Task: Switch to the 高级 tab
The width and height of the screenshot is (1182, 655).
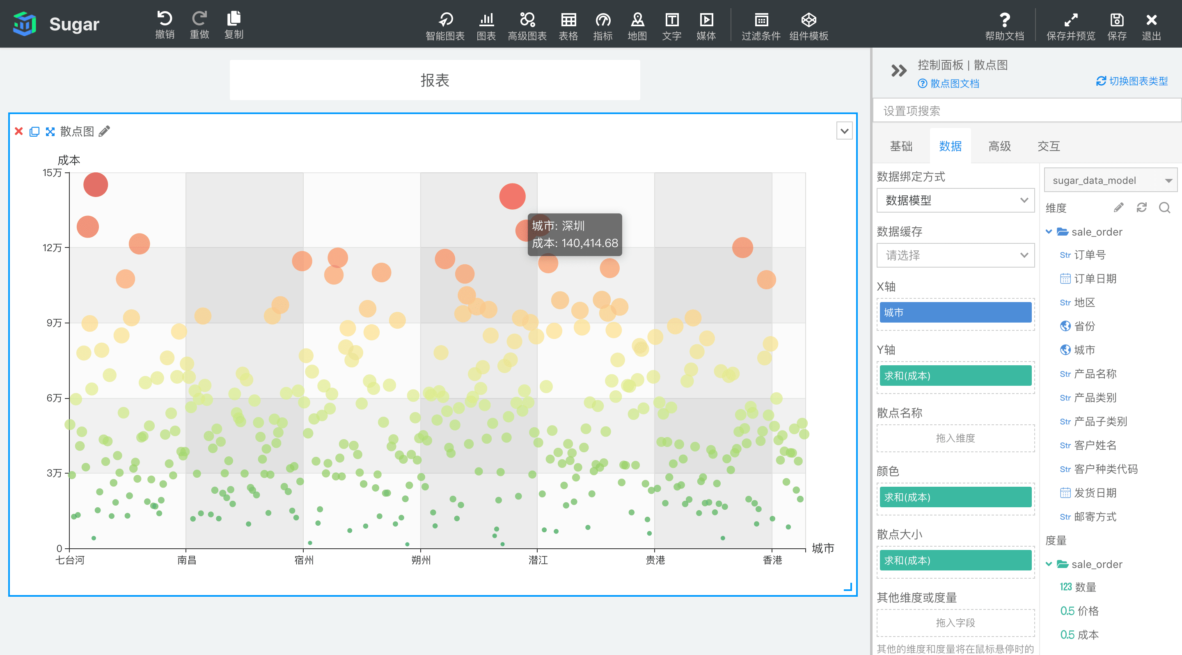Action: tap(999, 147)
